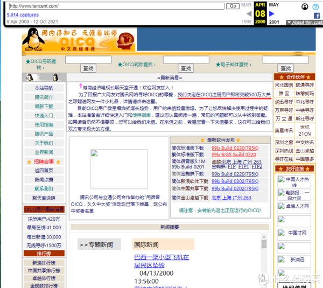Click the news panel scrollbar thumb

coord(264,244)
